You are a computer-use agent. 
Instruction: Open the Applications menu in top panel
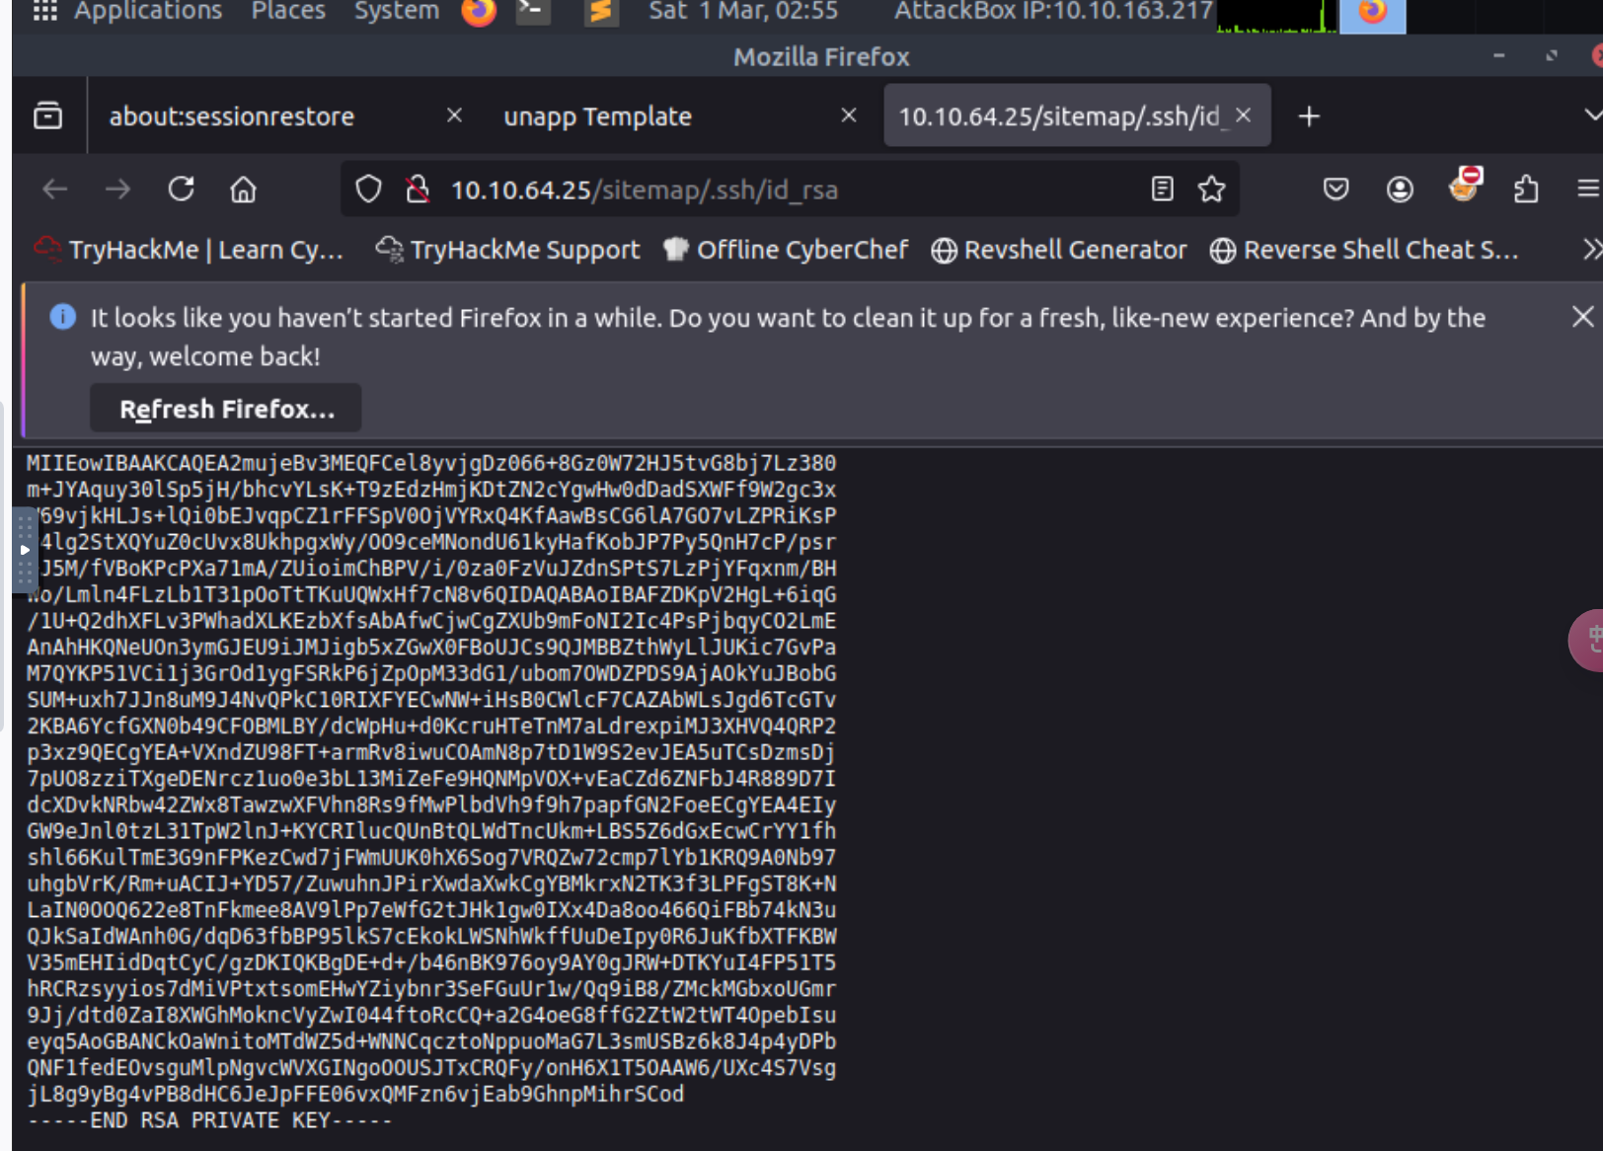tap(128, 11)
